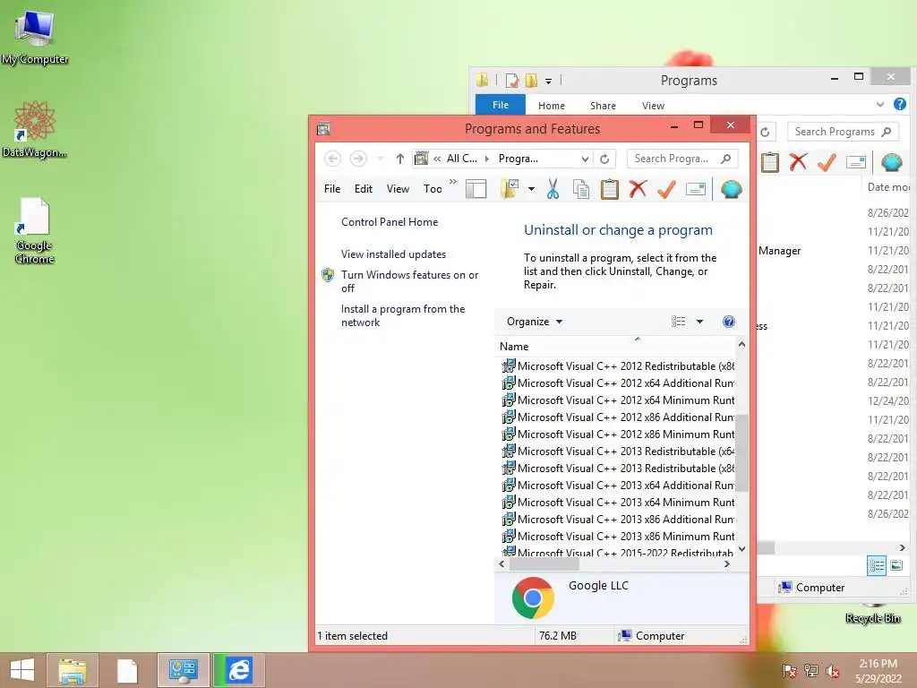Click the large icons view button in Programs window
Screen dimensions: 917x688
pyautogui.click(x=896, y=565)
